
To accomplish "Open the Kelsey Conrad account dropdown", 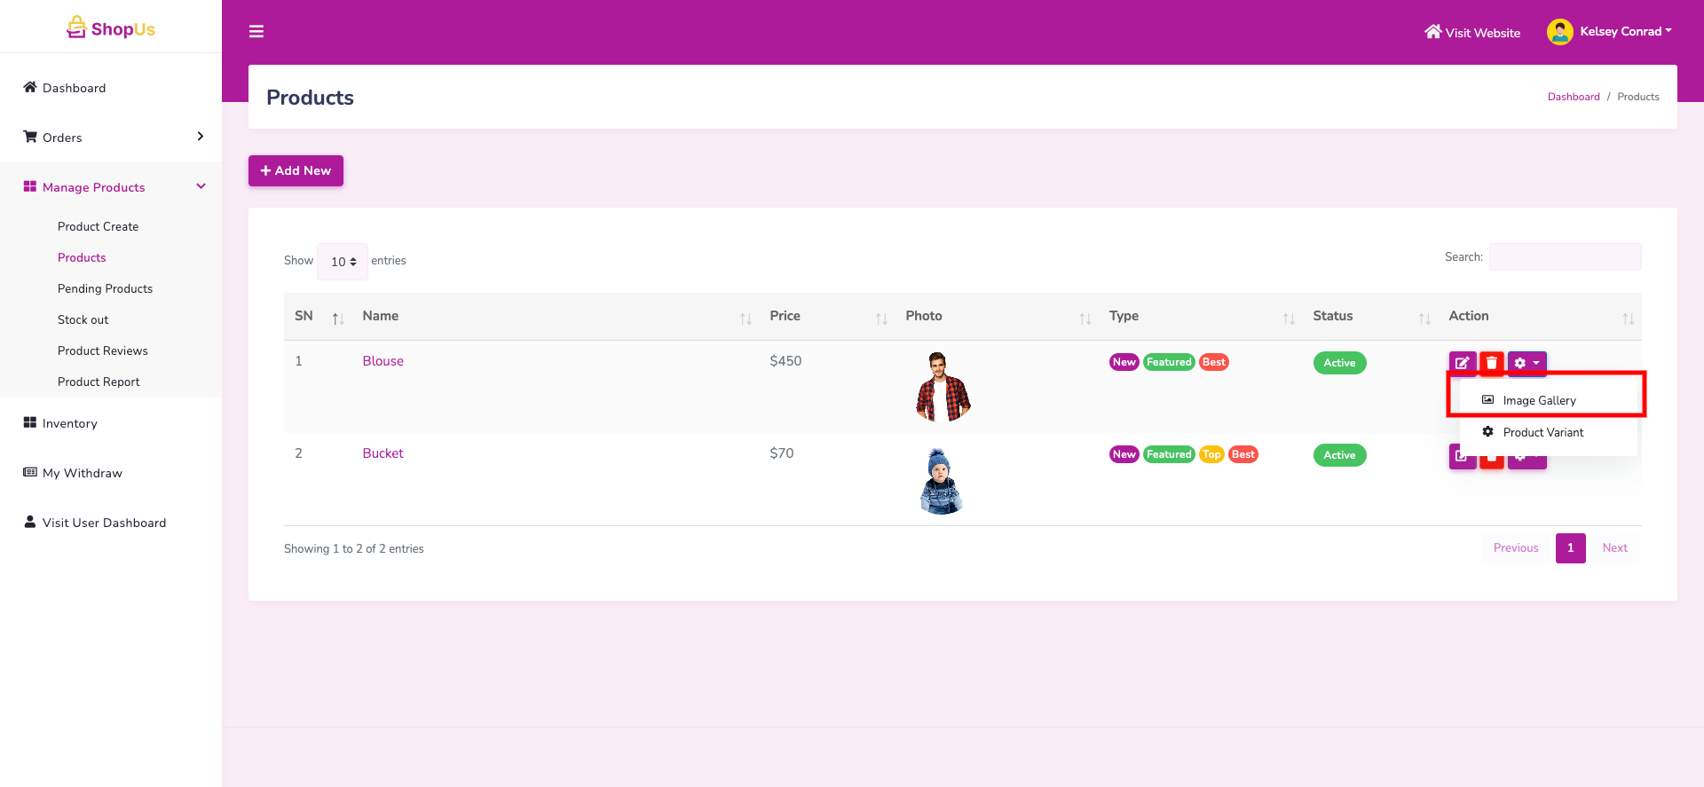I will click(1624, 32).
